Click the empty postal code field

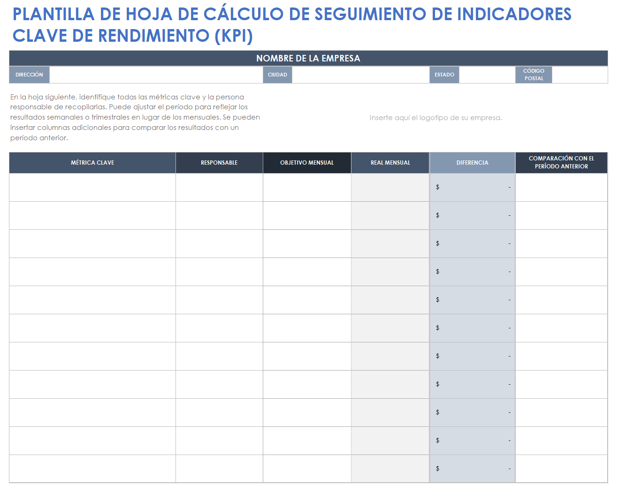coord(580,75)
